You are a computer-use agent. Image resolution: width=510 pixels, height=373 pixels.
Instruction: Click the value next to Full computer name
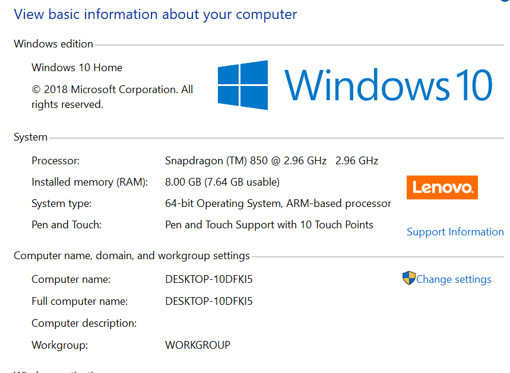[x=209, y=301]
